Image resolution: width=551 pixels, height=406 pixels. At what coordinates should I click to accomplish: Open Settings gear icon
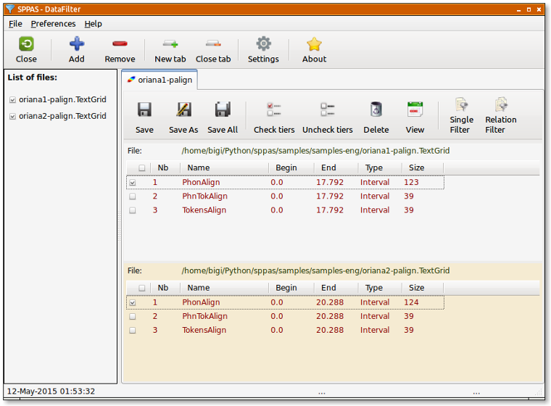click(264, 44)
